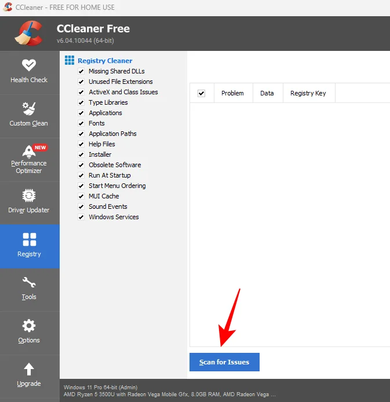Open the Driver Updater chip icon

pyautogui.click(x=29, y=196)
